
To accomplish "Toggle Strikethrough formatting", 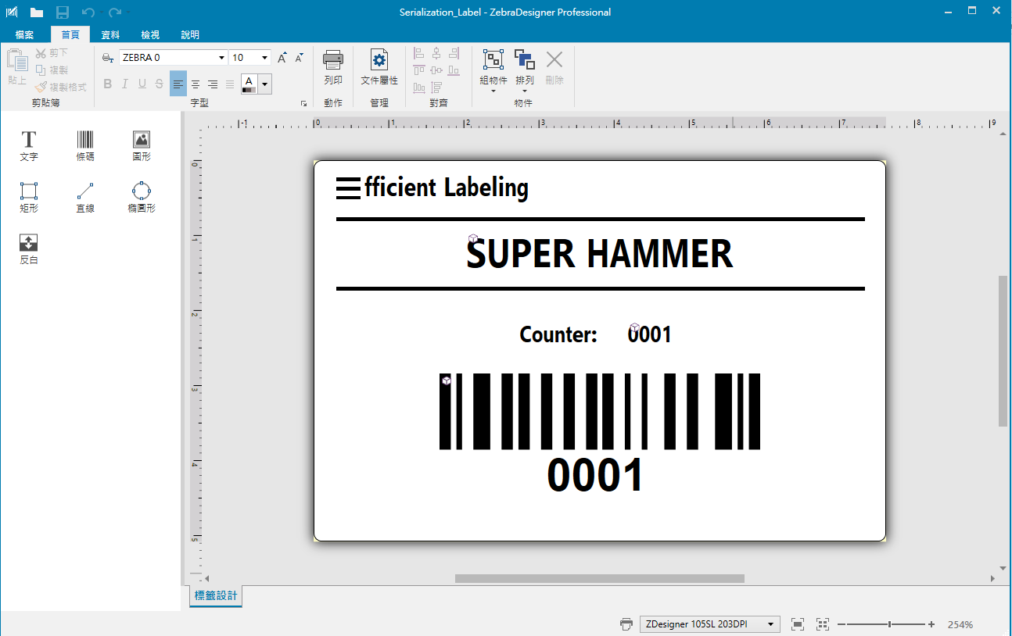I will click(160, 84).
